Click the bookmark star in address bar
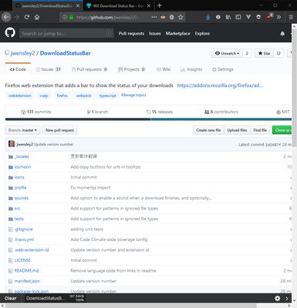Image resolution: width=297 pixels, height=308 pixels. tap(181, 17)
